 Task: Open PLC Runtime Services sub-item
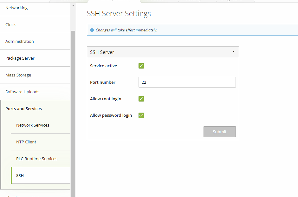pos(41,159)
